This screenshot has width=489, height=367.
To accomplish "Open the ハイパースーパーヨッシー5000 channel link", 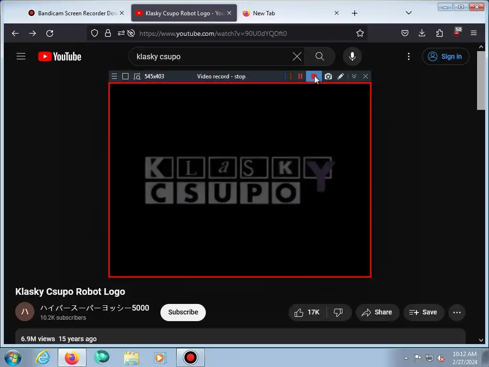I will pyautogui.click(x=95, y=308).
